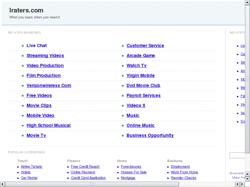This screenshot has width=250, height=187.
Task: Open the Payroll Services link
Action: (x=143, y=95)
